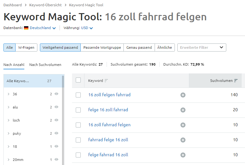
Task: Expand the 'puky' keyword group
Action: coord(8,133)
